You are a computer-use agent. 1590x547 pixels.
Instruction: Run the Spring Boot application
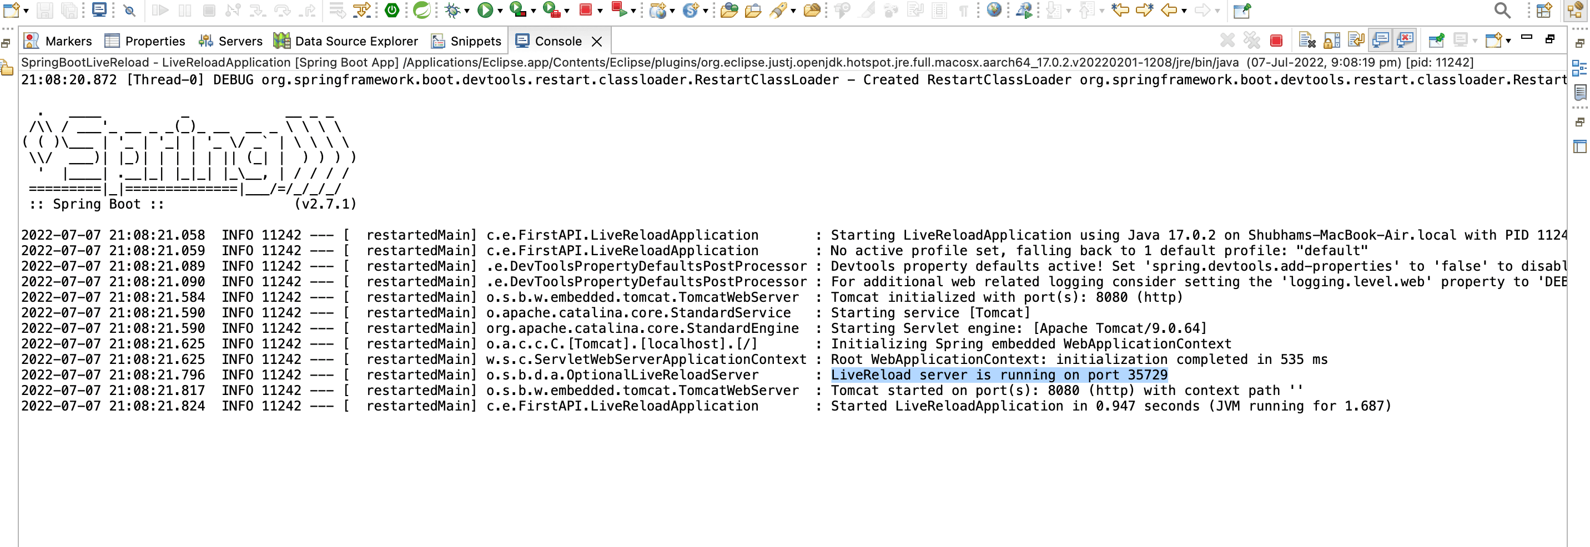point(486,11)
